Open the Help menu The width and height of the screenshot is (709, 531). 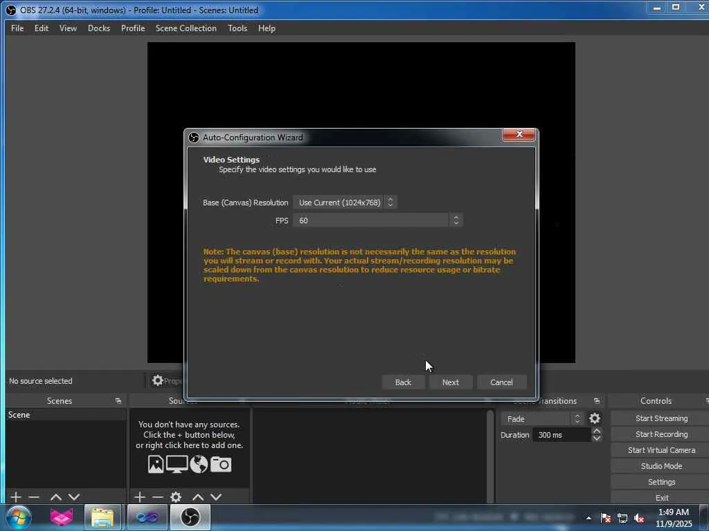(267, 28)
